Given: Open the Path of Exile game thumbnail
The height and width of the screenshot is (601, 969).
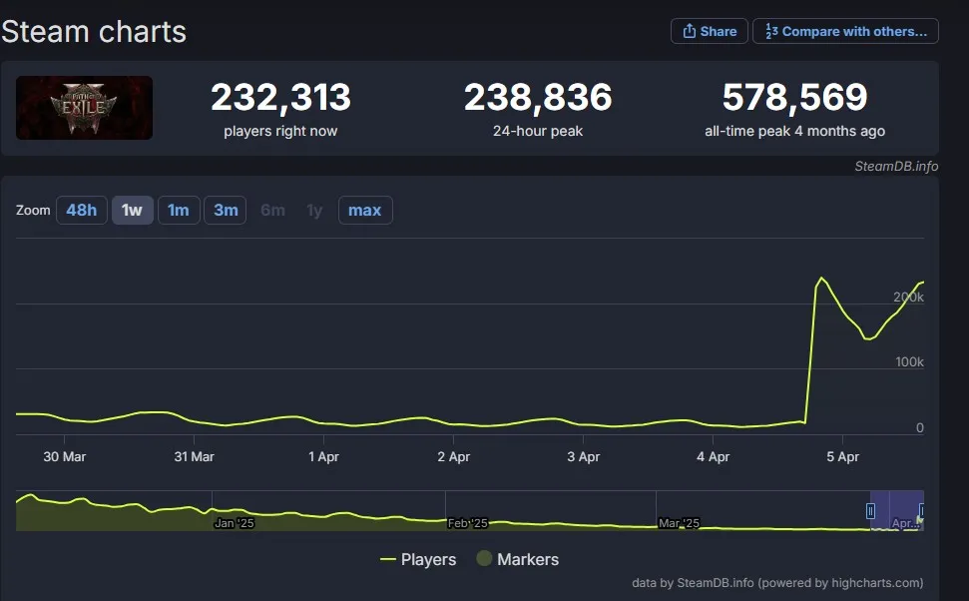Looking at the screenshot, I should [84, 108].
